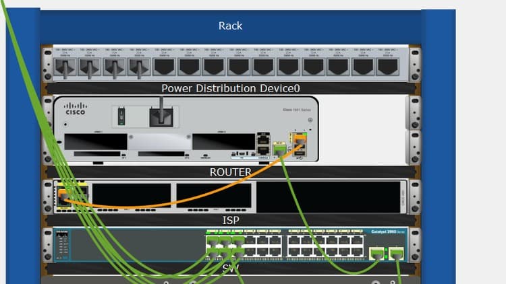Click the Cisco logo on the router
Screen dimensions: 506x284
pos(75,109)
